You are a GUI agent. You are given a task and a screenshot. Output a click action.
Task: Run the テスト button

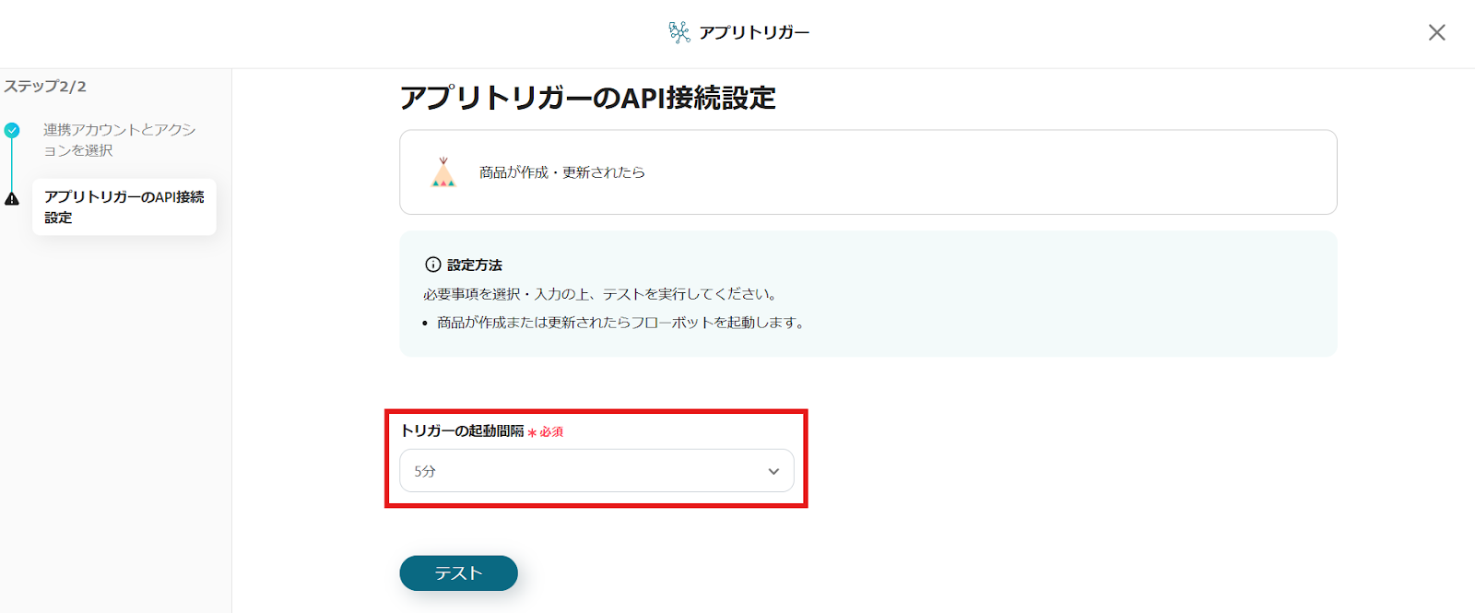coord(458,573)
